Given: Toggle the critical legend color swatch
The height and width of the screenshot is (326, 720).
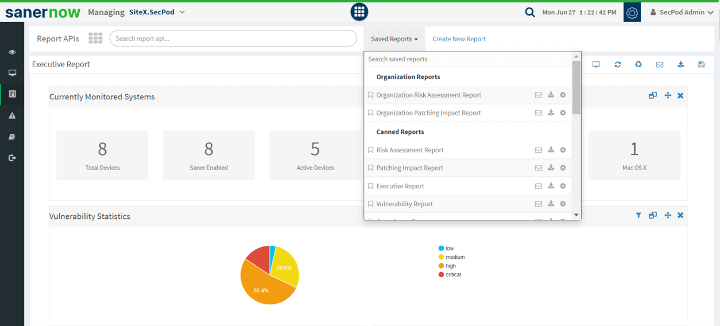Looking at the screenshot, I should tap(441, 275).
